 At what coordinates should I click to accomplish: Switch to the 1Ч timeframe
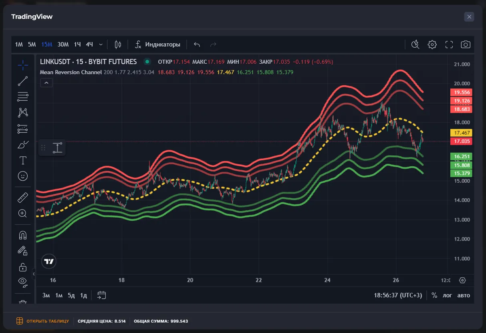click(77, 44)
